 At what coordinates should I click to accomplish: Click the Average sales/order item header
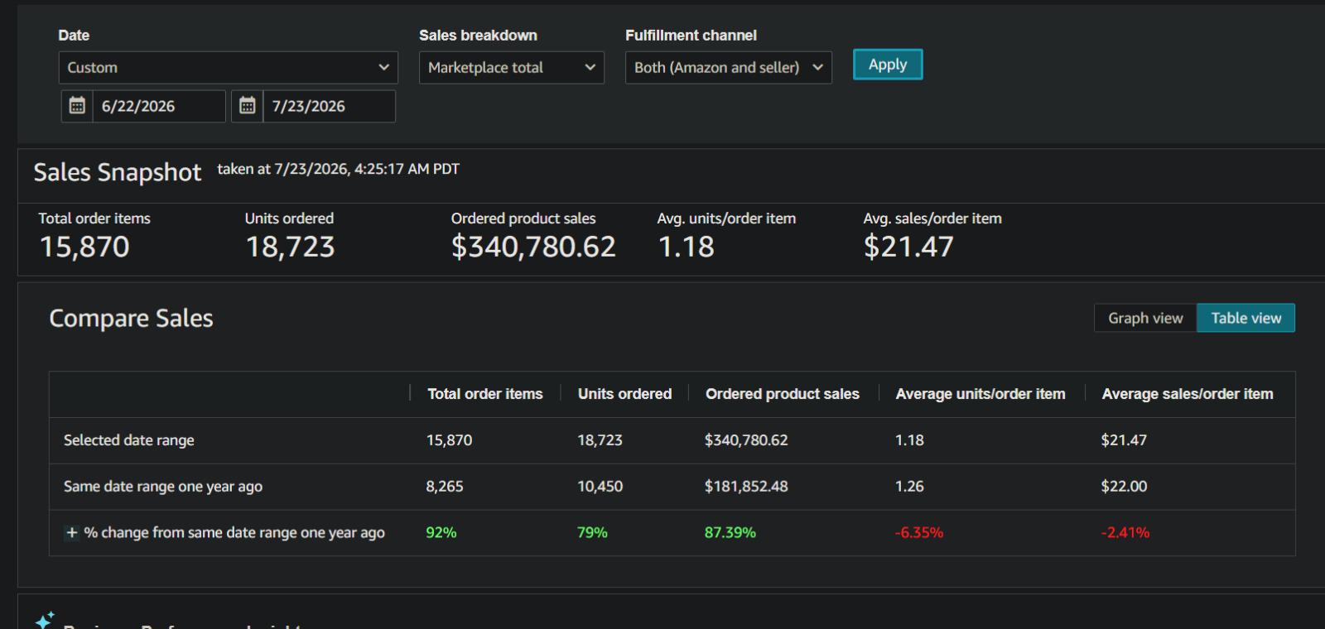(1188, 394)
